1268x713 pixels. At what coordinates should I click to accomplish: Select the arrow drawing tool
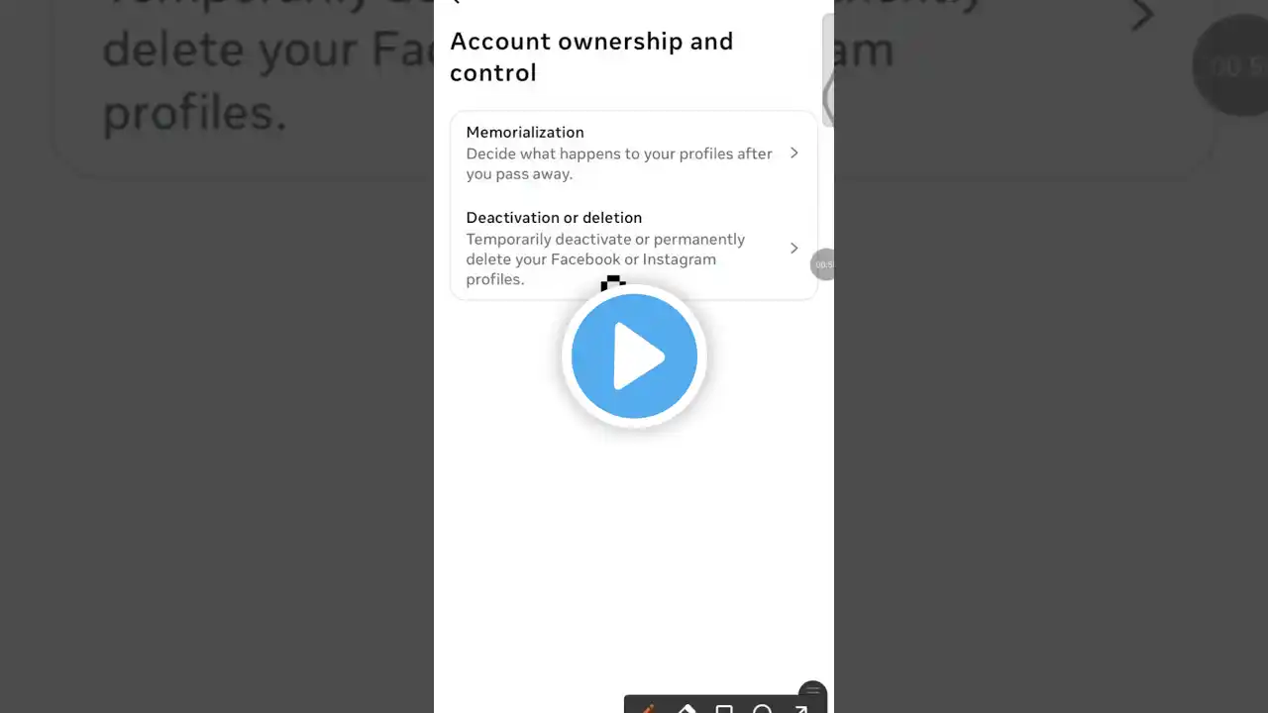click(800, 709)
